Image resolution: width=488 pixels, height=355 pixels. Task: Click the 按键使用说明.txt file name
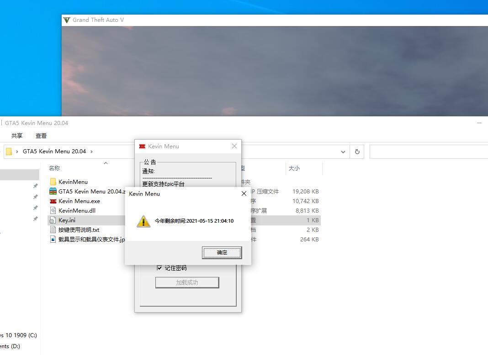79,230
